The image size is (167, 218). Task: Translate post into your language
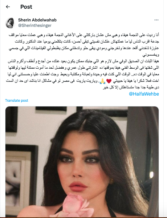point(17,101)
